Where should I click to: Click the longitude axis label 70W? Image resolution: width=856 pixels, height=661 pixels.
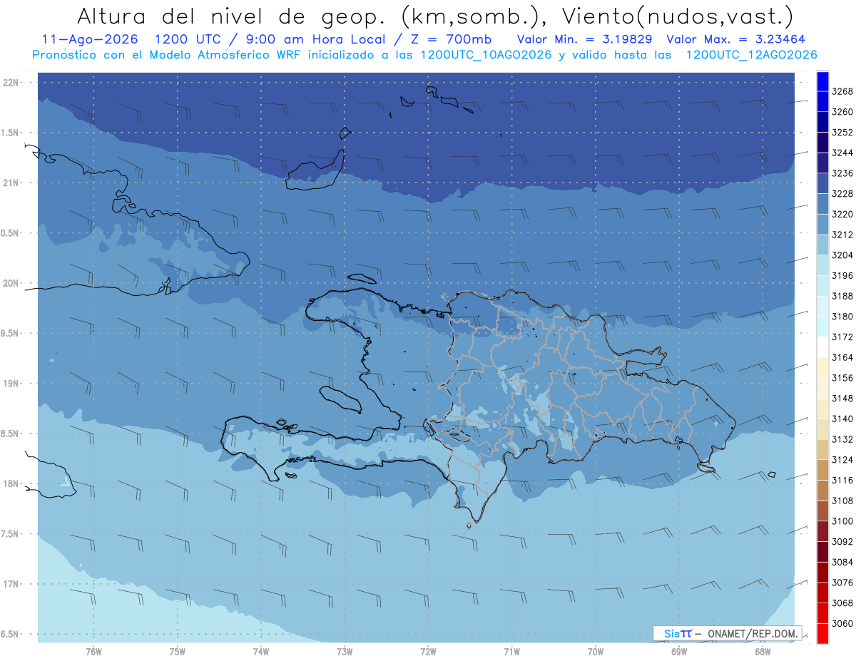[x=596, y=652]
